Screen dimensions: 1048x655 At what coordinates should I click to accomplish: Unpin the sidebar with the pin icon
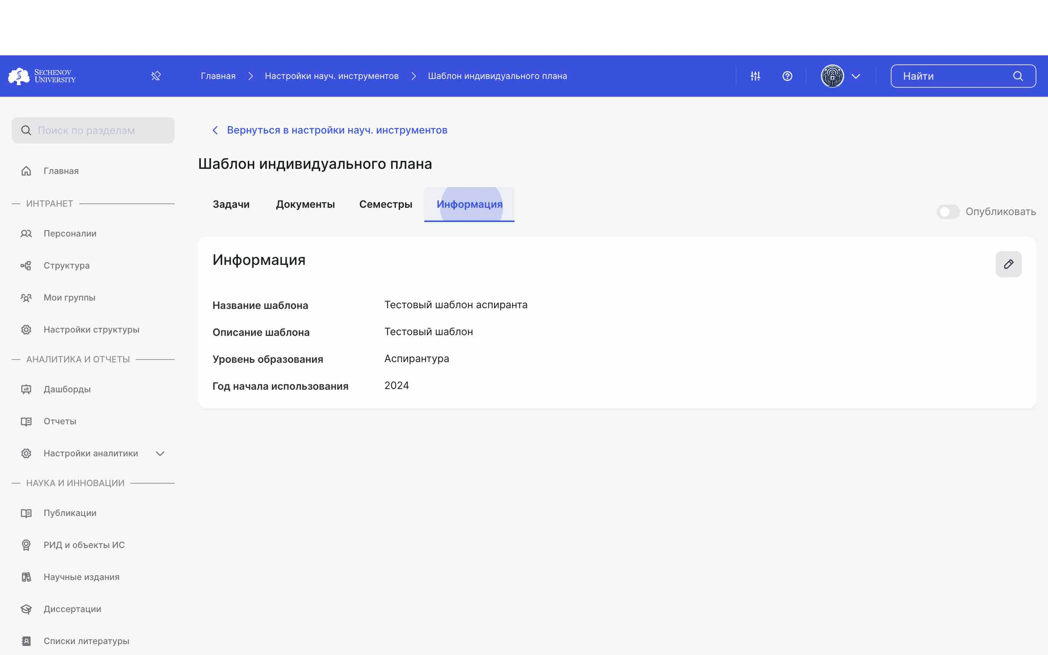click(156, 76)
